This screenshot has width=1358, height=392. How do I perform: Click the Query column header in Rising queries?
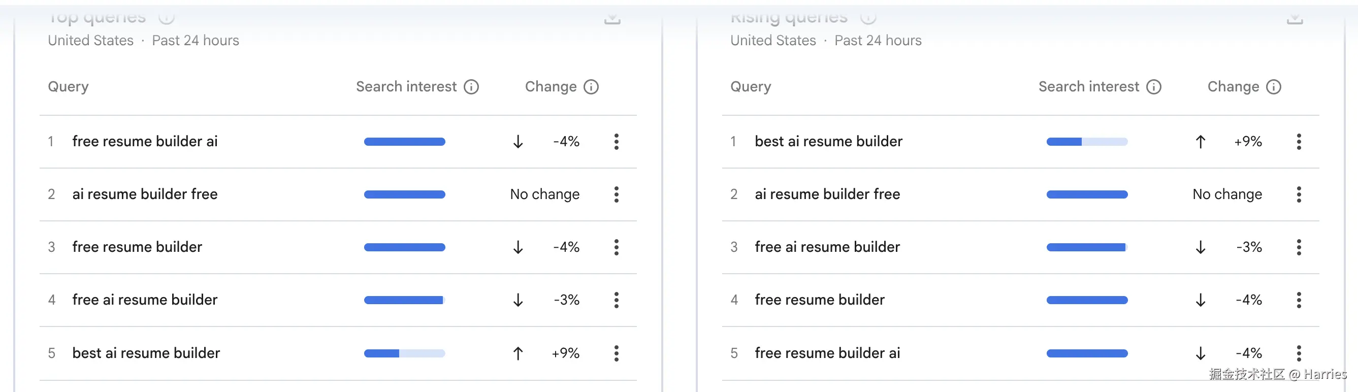click(x=751, y=87)
